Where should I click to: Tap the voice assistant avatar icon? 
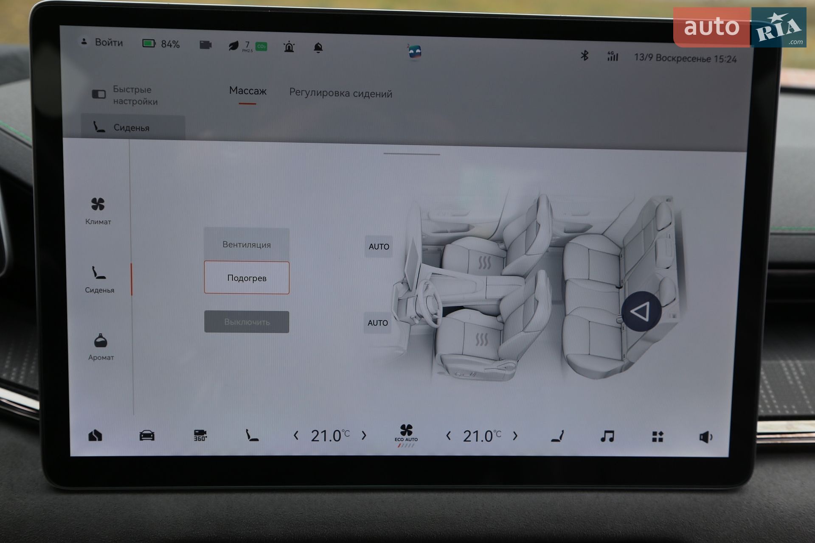pyautogui.click(x=414, y=52)
